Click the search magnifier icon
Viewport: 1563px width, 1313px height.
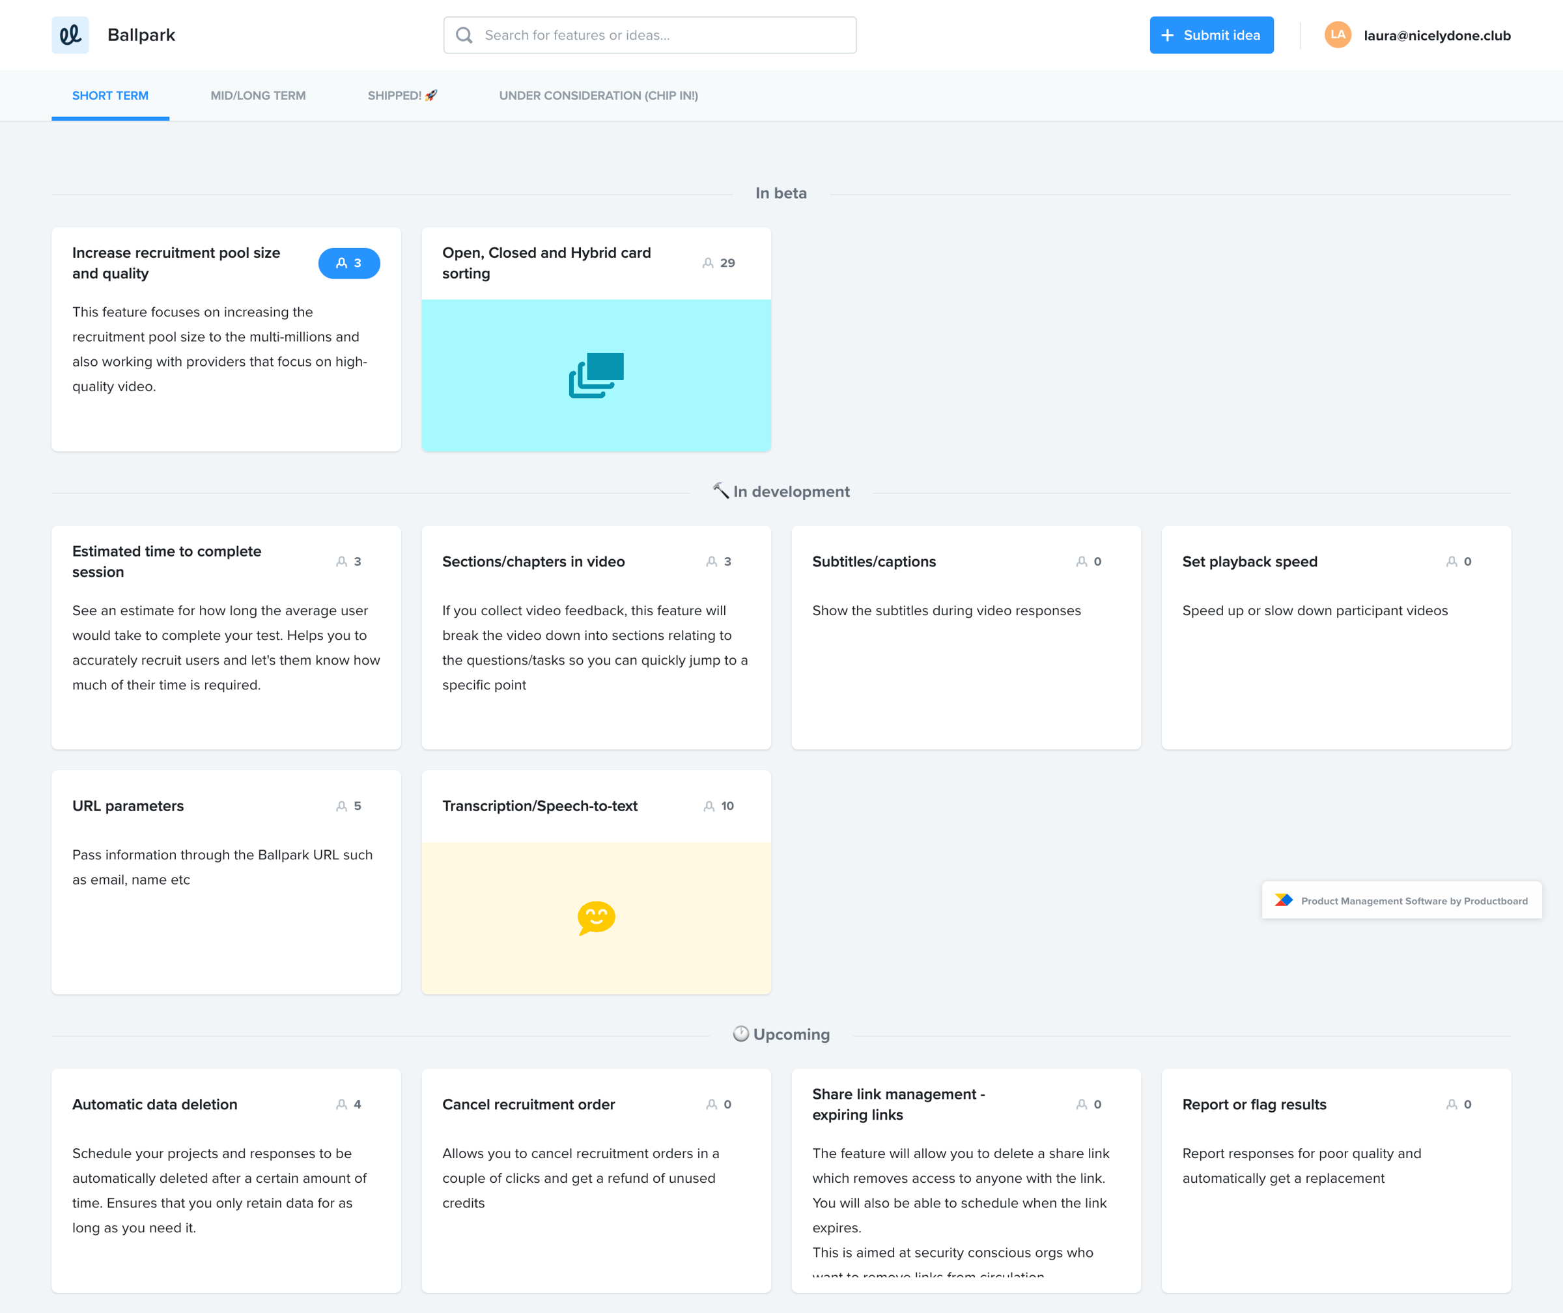click(464, 35)
